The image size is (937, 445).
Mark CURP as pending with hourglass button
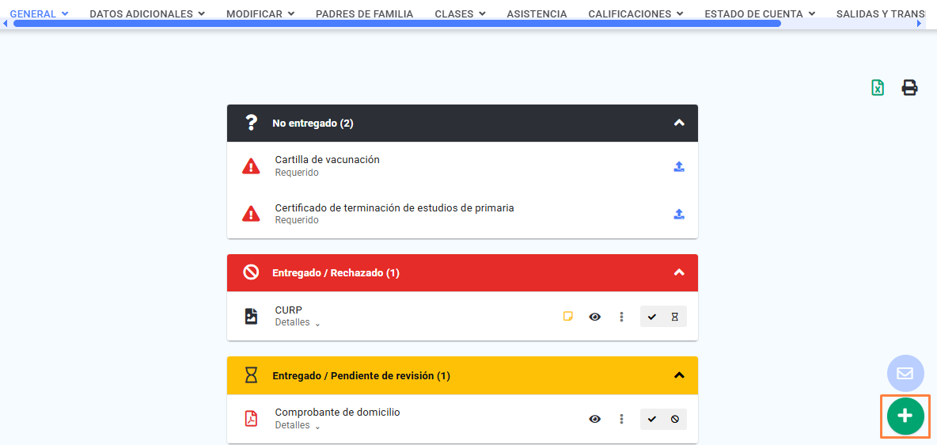point(675,317)
